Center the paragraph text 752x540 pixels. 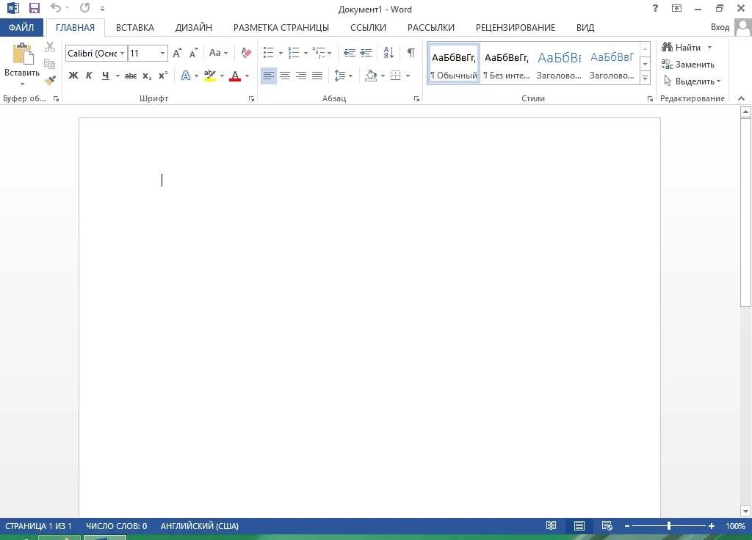[285, 76]
